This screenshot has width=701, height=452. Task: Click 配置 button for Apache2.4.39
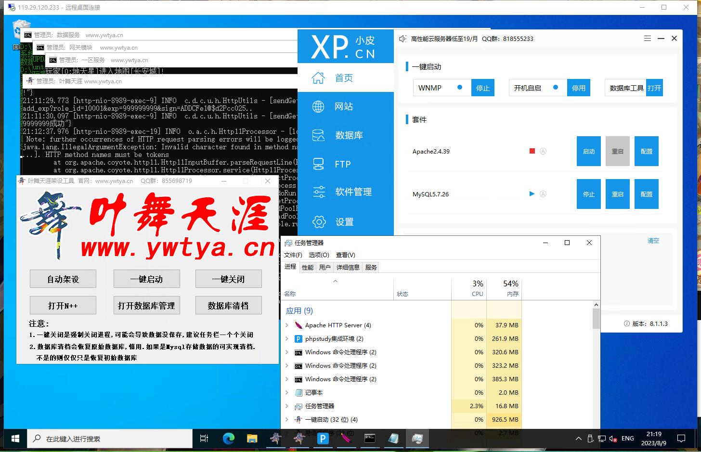pos(647,151)
